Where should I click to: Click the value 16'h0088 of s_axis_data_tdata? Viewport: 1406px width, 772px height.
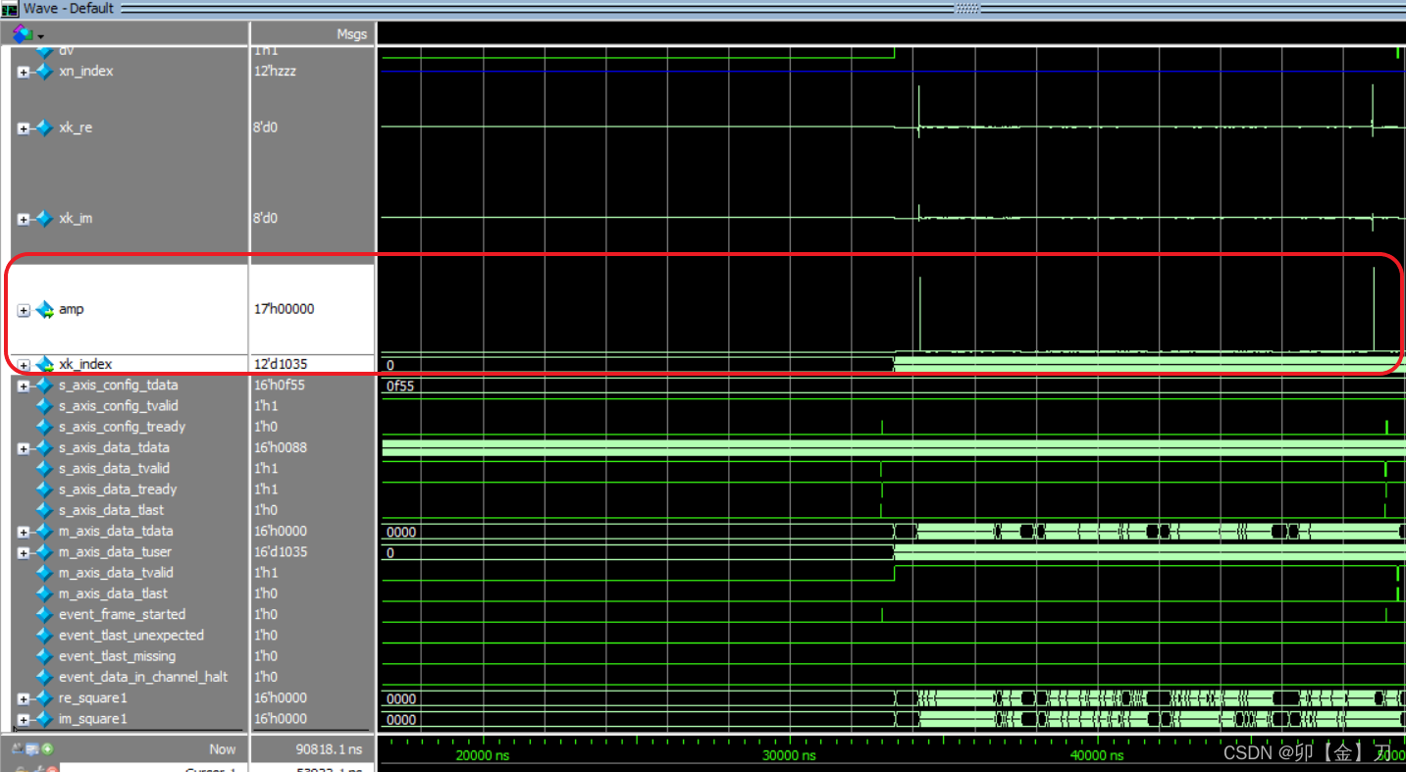281,447
